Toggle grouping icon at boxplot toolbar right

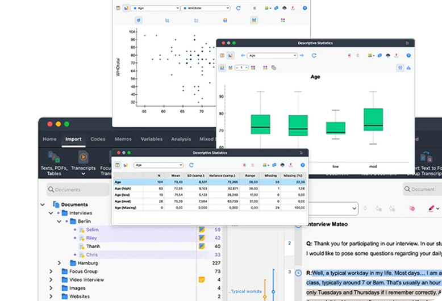coord(408,68)
